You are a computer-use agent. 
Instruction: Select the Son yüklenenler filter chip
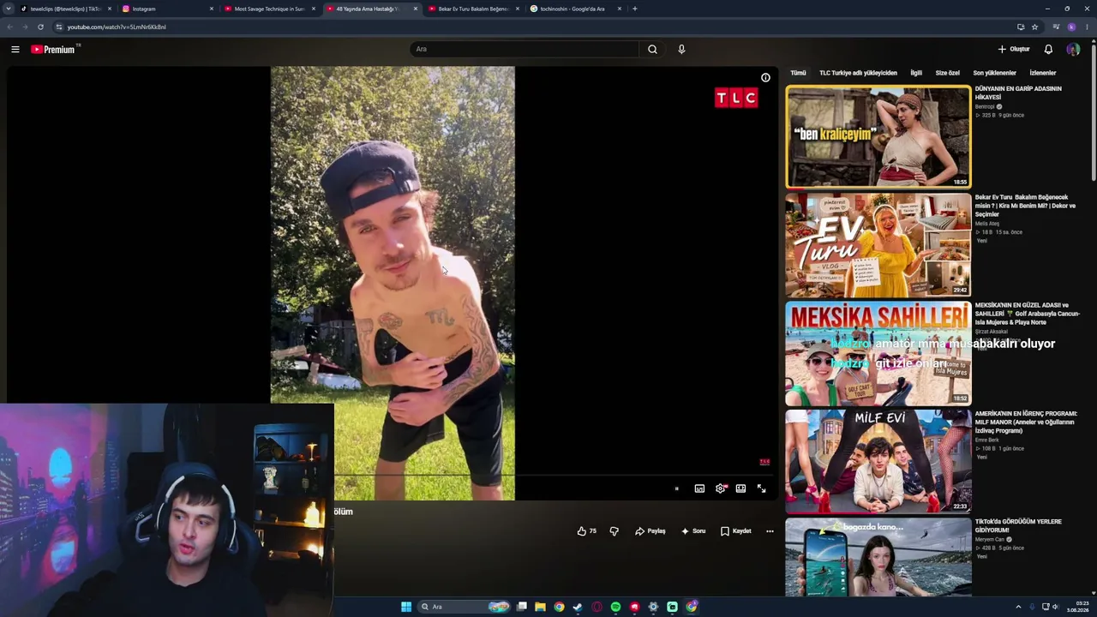994,74
